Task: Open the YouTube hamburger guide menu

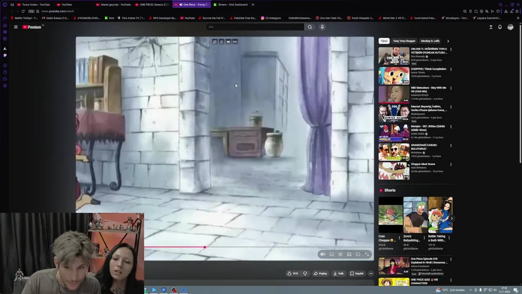Action: pyautogui.click(x=15, y=27)
